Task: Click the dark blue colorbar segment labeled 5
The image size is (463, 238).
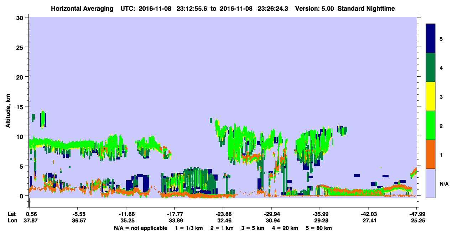Action: tap(431, 39)
